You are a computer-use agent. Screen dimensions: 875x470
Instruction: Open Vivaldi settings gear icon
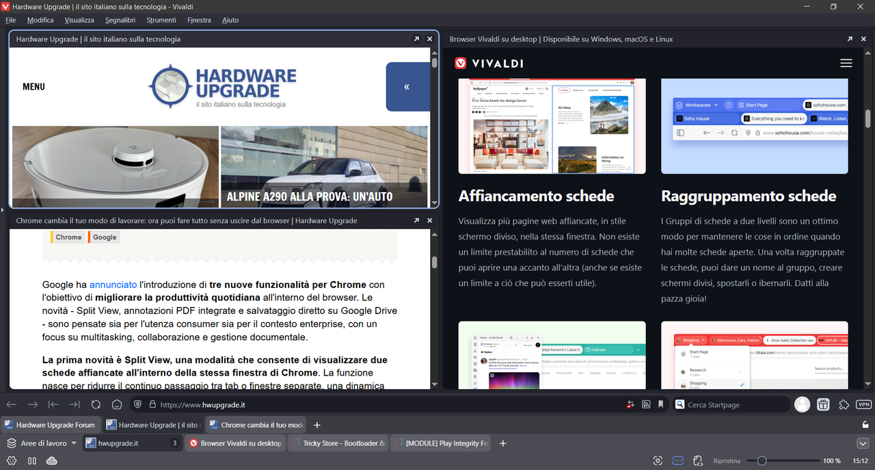pos(12,460)
